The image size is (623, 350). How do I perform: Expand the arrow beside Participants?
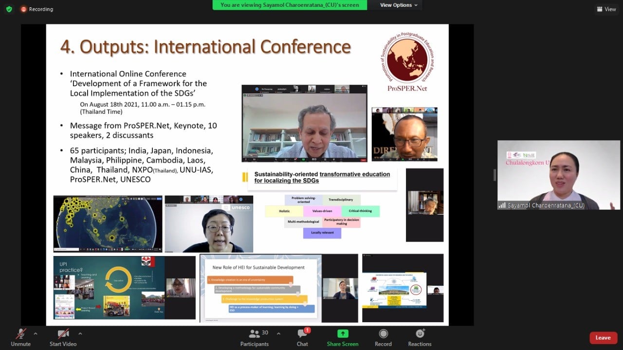click(x=278, y=334)
